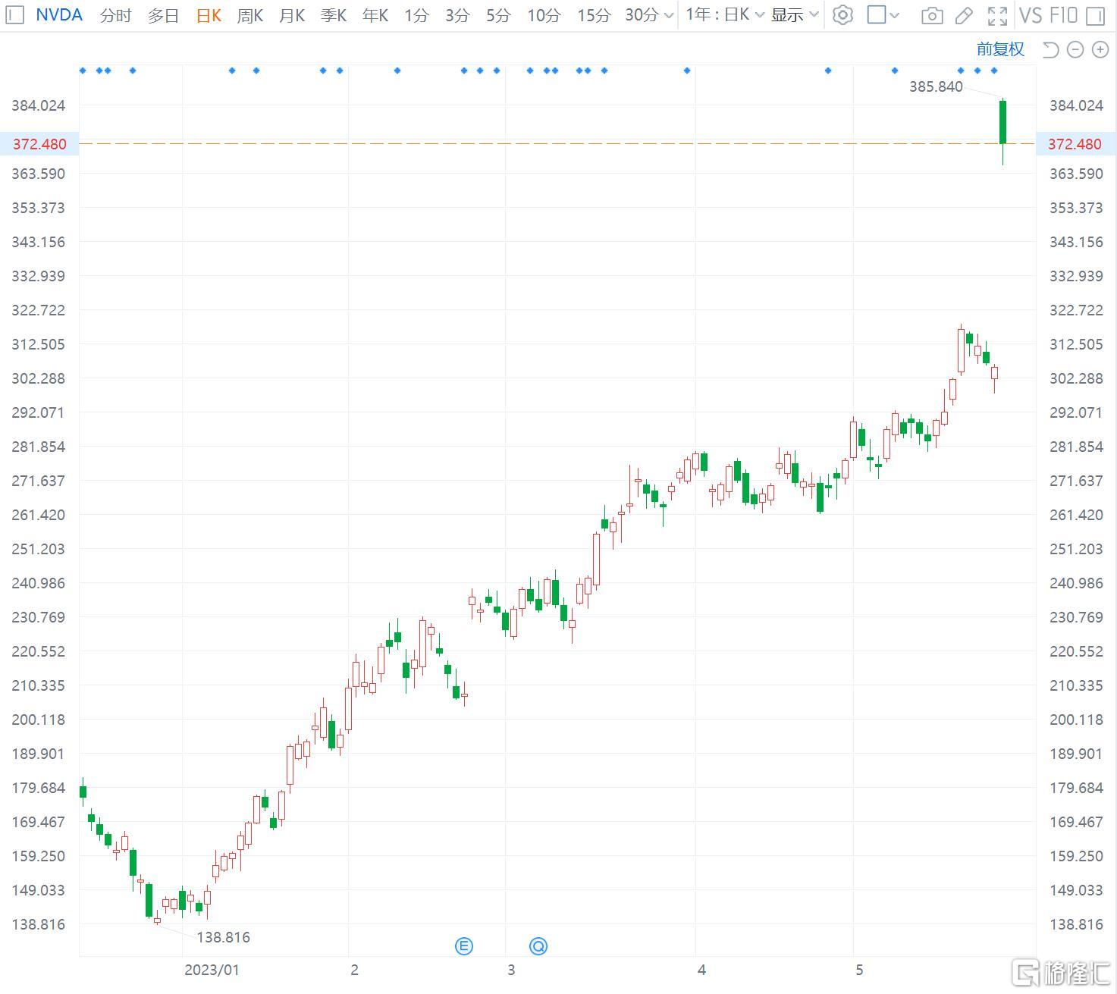Click the 138.816 low price annotation

tap(223, 937)
